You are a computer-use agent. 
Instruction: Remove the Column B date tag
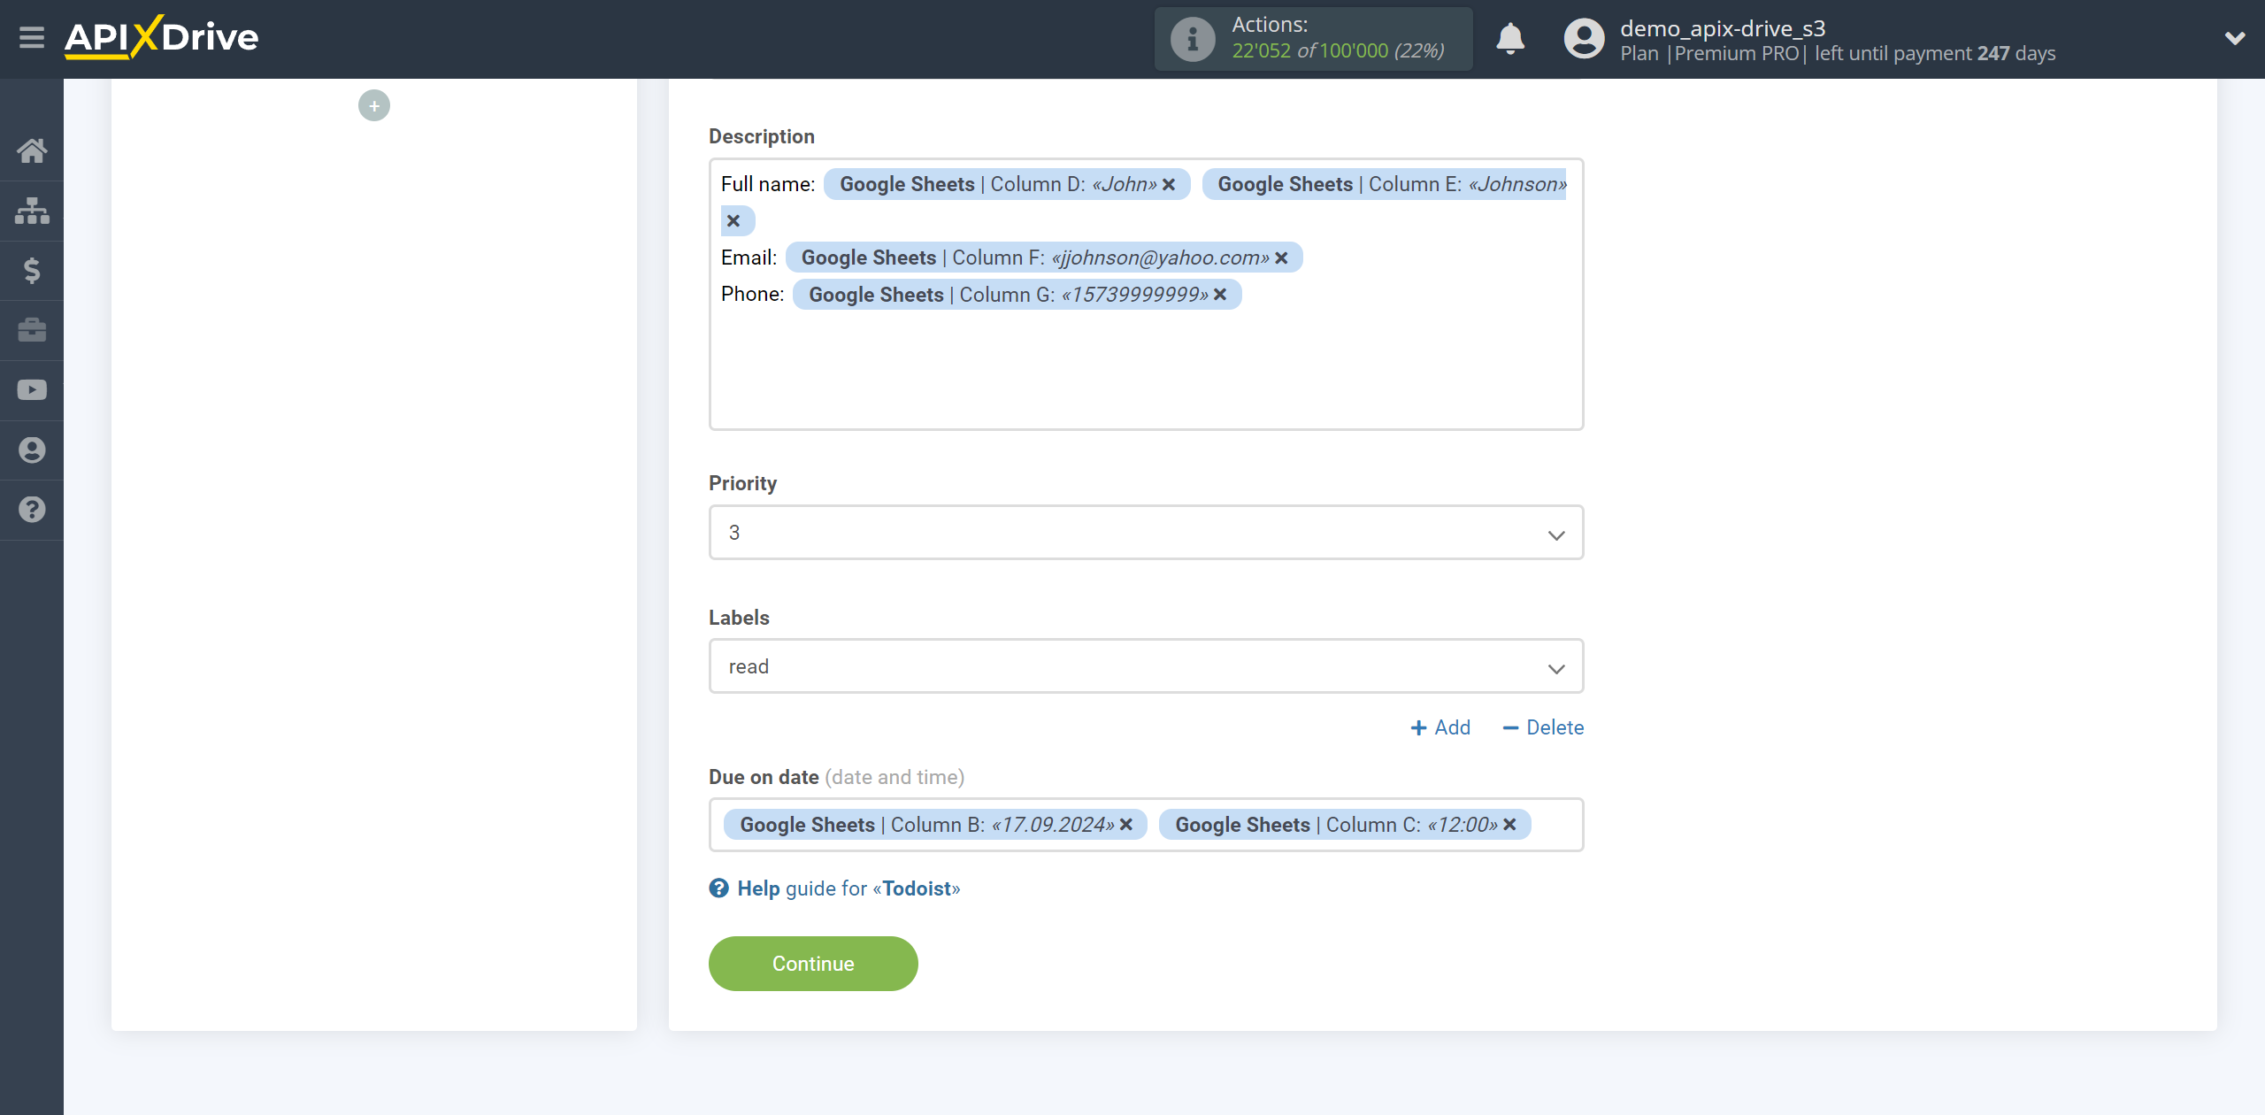coord(1126,825)
